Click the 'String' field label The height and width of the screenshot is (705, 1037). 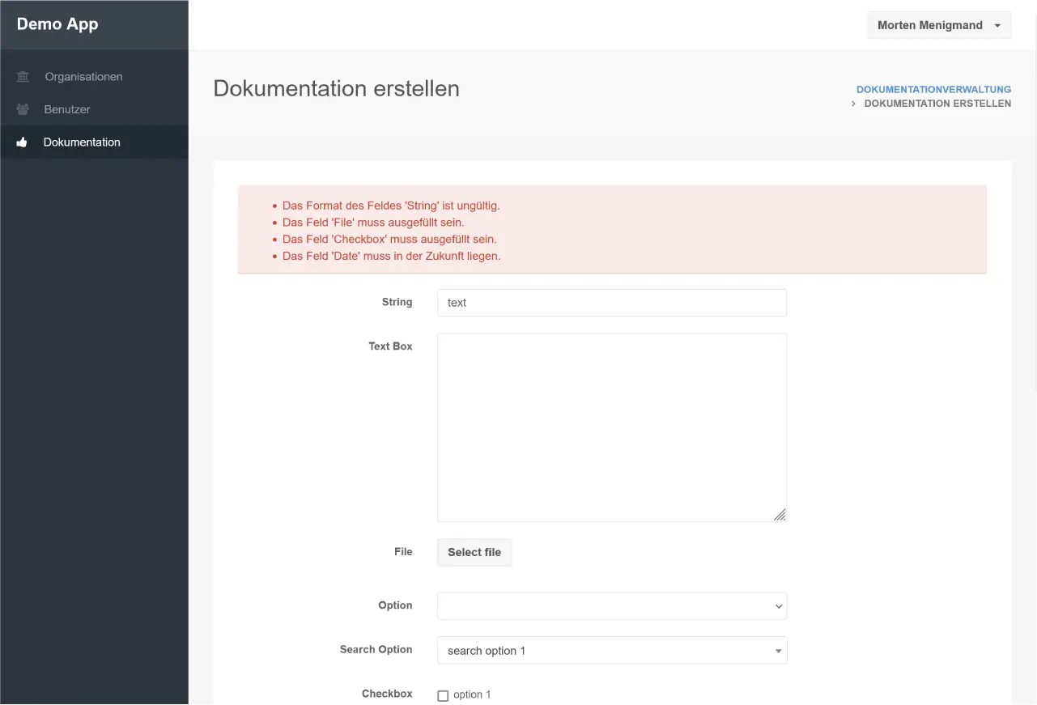397,302
